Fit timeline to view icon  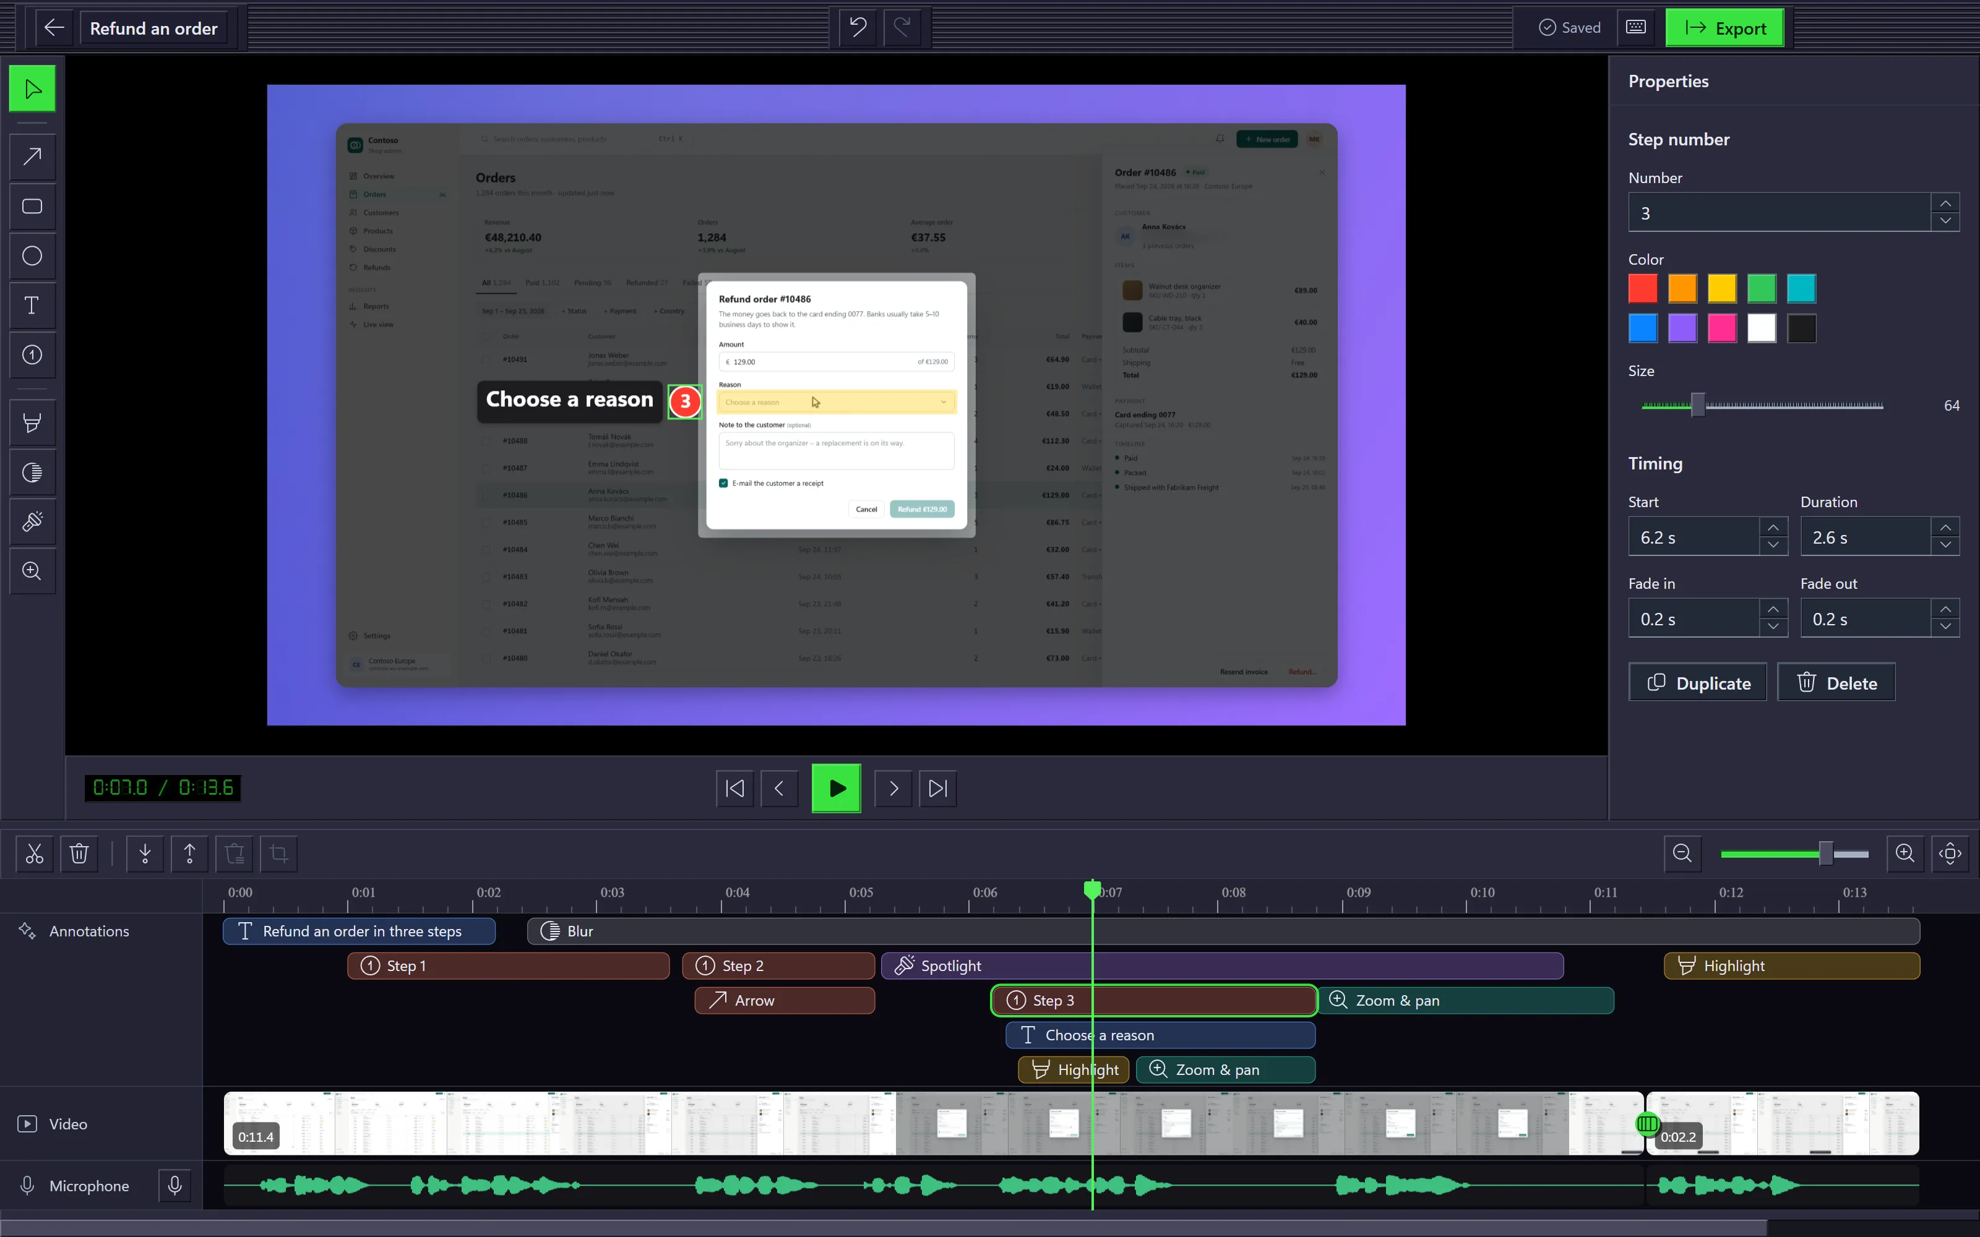coord(1950,854)
